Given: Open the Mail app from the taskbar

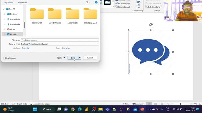Looking at the screenshot, I should coord(135,109).
